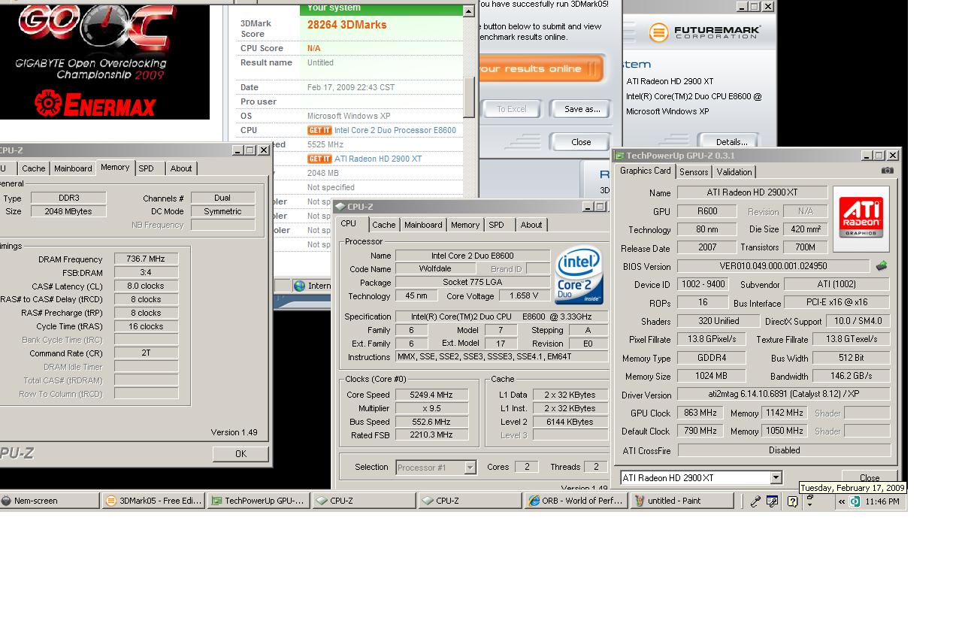Open About tab in the memory CPU-Z window

click(180, 168)
